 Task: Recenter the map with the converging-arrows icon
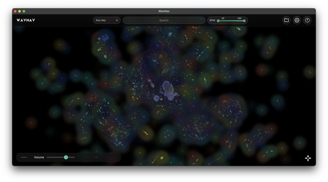pyautogui.click(x=308, y=158)
